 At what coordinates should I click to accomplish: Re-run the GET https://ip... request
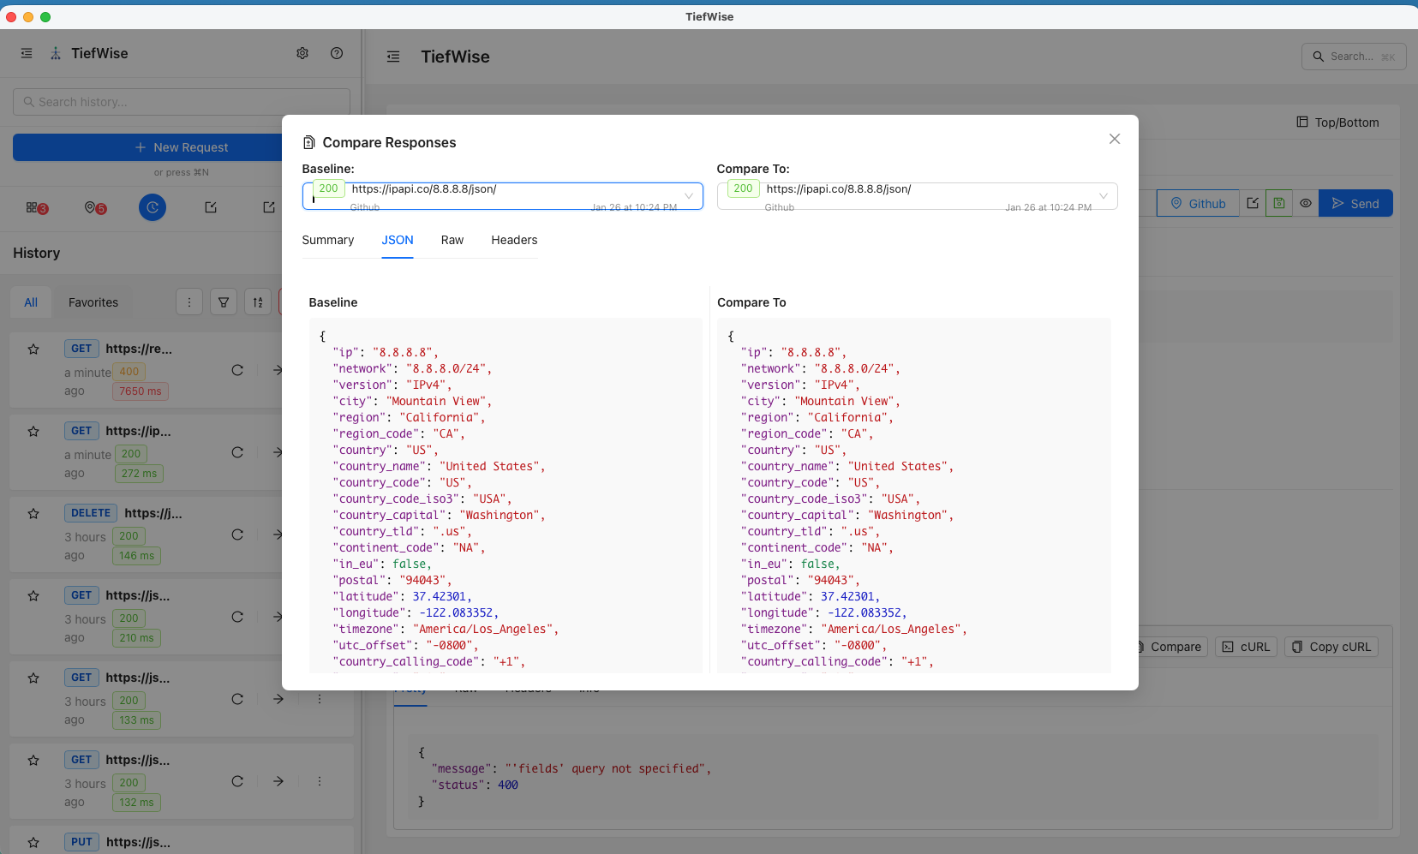click(237, 452)
